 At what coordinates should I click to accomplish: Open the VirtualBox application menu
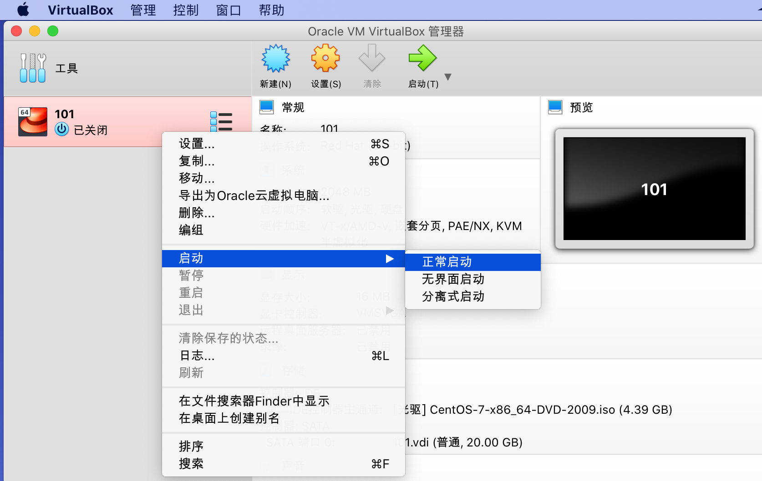81,10
